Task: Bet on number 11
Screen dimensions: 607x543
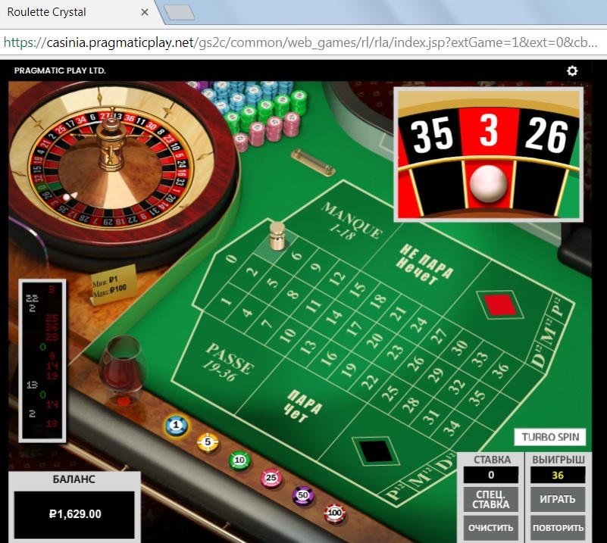Action: (x=314, y=305)
